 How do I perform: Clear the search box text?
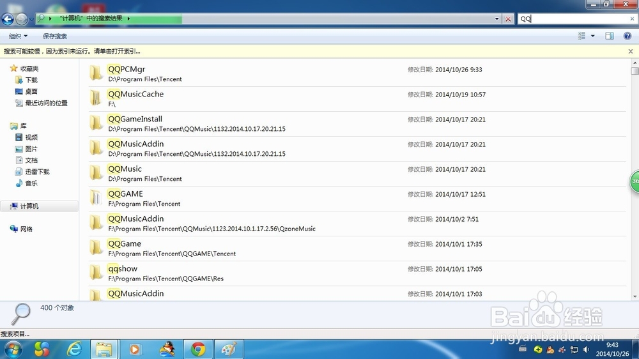(x=632, y=19)
